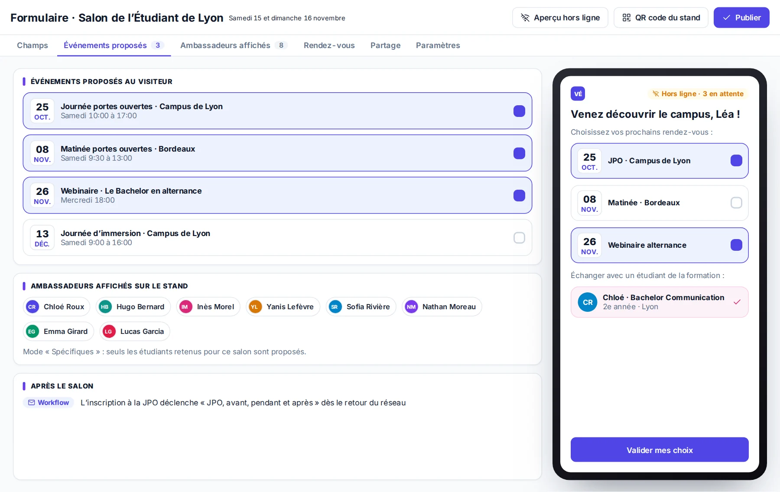
Task: Click the name "Emma Girard"
Action: [x=65, y=331]
